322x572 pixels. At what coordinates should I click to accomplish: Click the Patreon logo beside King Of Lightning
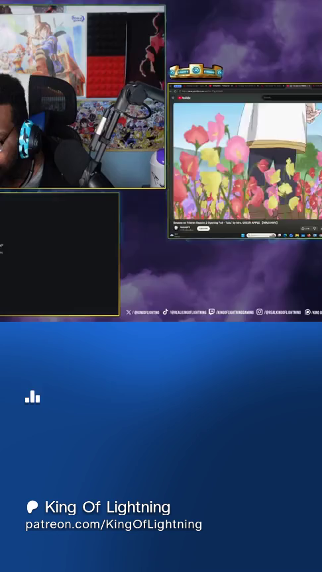(x=32, y=506)
